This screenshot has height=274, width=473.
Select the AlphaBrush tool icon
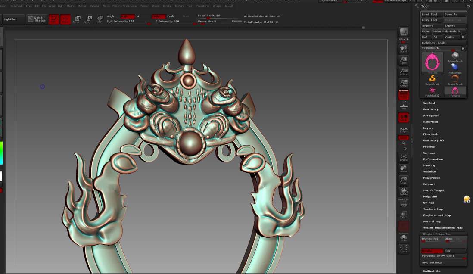coord(455,68)
